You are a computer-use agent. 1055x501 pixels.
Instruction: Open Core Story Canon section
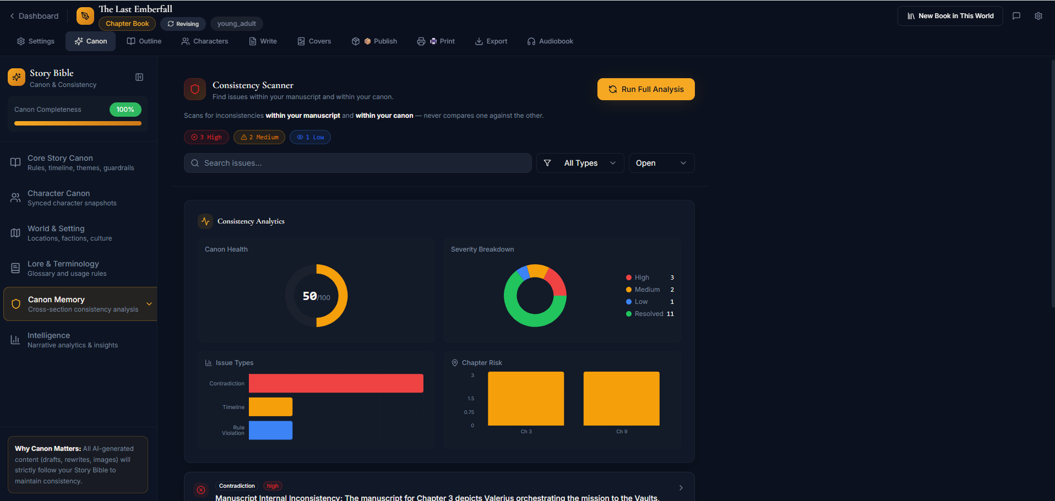(x=79, y=162)
